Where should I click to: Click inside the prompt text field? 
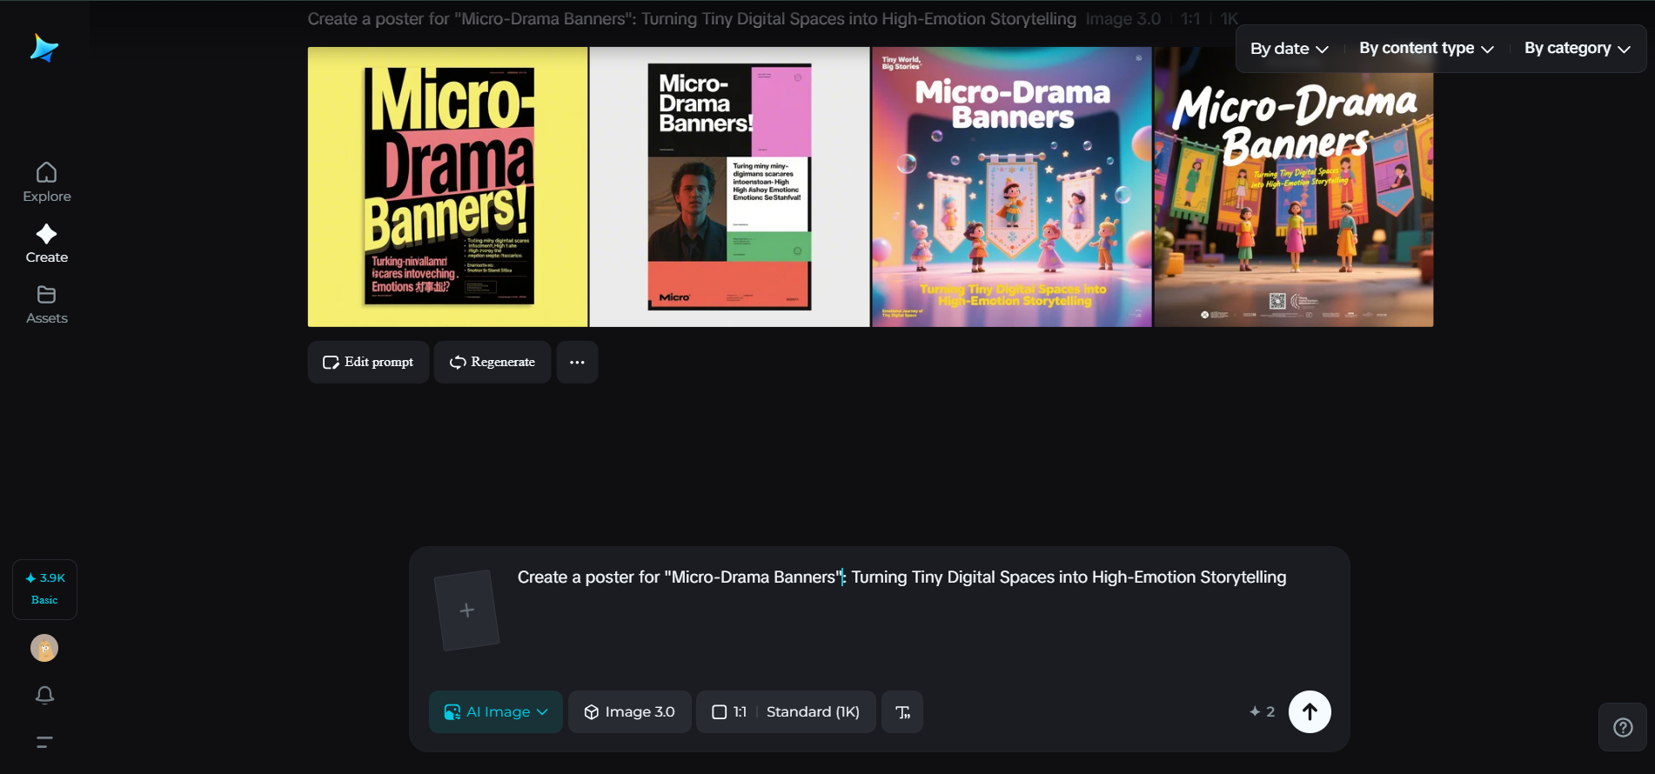901,577
